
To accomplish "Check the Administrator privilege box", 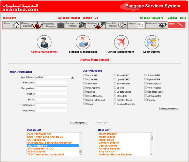I will pos(146,96).
